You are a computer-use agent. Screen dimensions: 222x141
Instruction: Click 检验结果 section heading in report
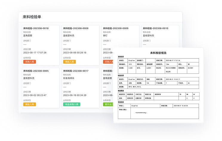click(121, 75)
